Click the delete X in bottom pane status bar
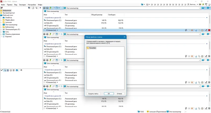211x113 pixels. click(192, 109)
